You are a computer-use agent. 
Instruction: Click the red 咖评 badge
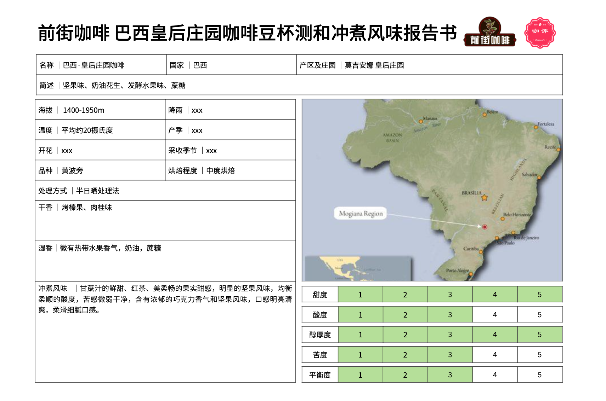coord(540,33)
